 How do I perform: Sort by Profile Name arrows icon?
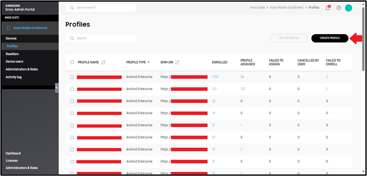[103, 63]
